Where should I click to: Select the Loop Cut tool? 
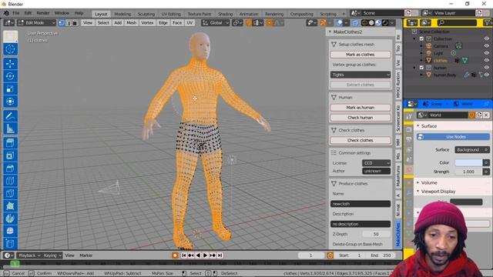[x=10, y=181]
